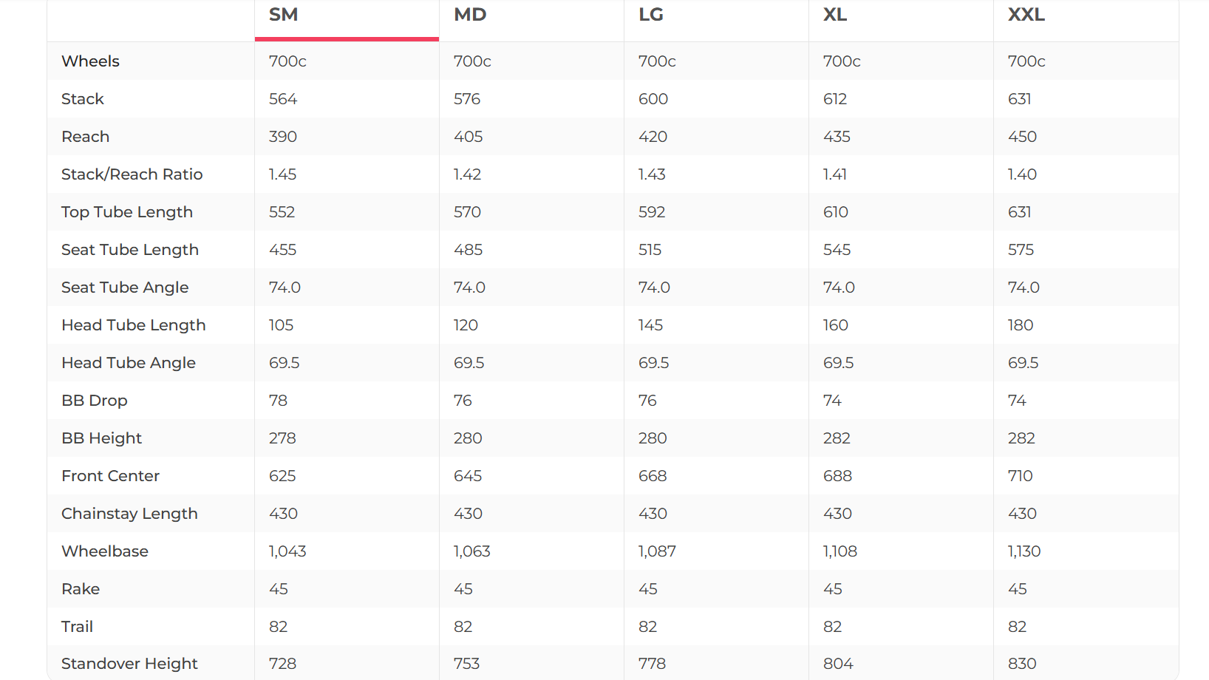Screen dimensions: 1209x680
Task: Click the Wheelbase row label
Action: pyautogui.click(x=105, y=551)
